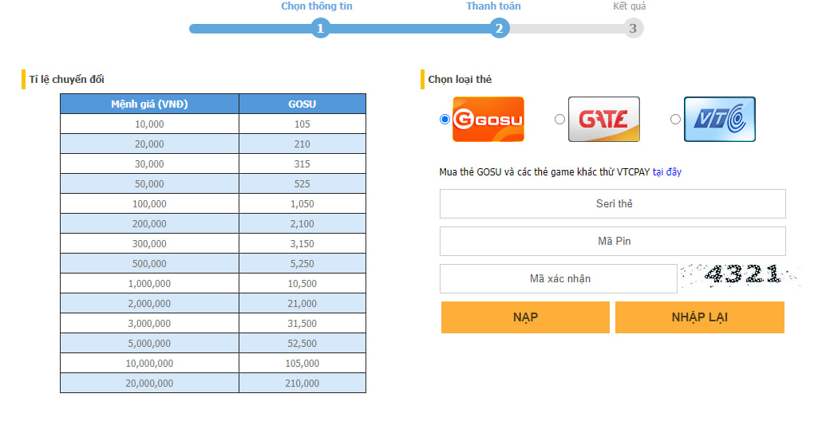This screenshot has width=822, height=433.
Task: Select the VTC card radio button
Action: point(675,120)
